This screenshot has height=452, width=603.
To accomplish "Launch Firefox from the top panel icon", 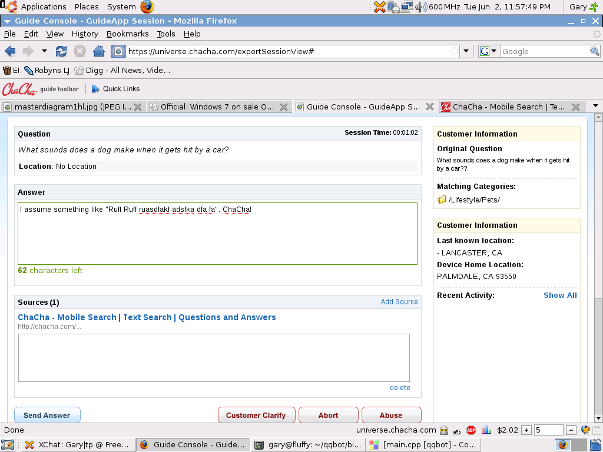I will pos(147,7).
